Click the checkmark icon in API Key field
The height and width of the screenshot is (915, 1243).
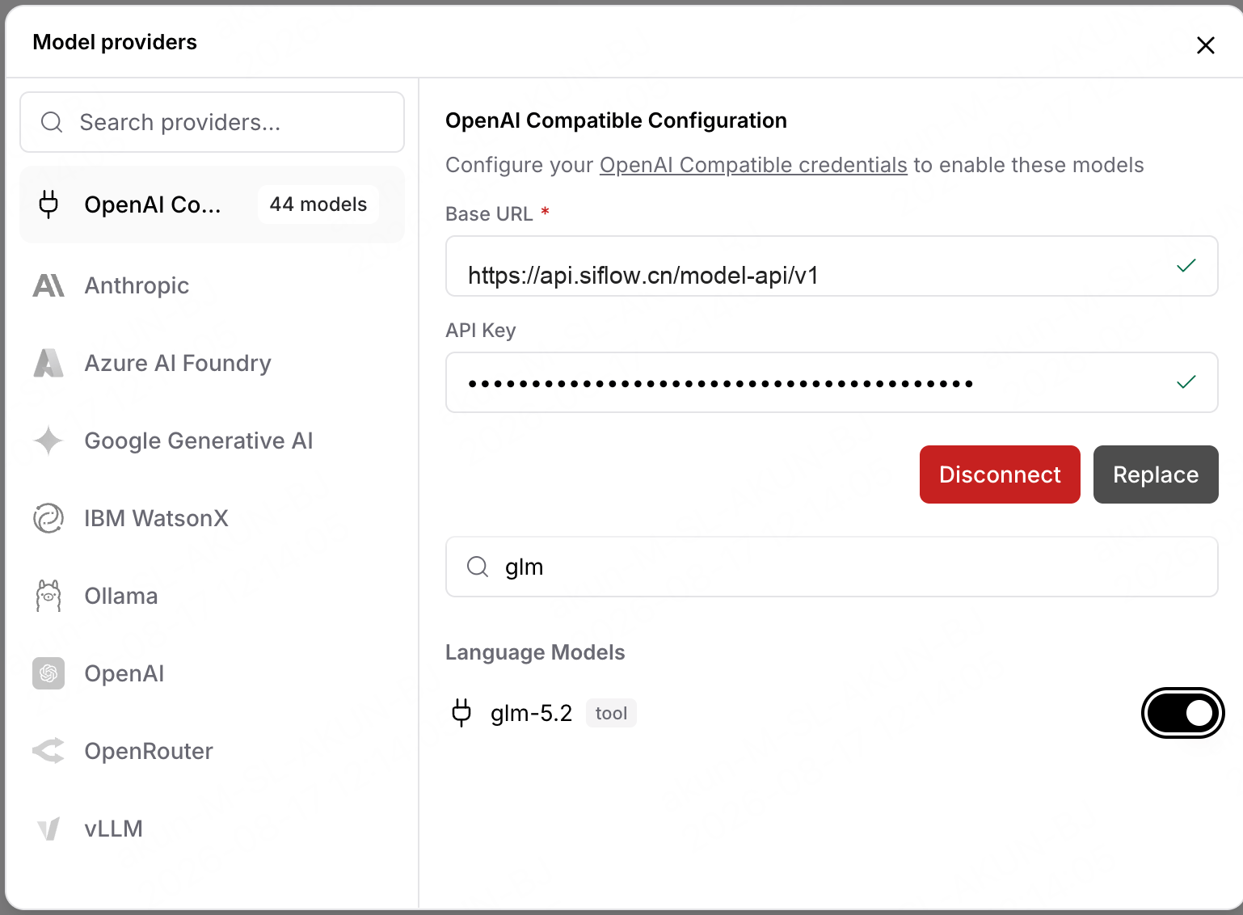tap(1186, 382)
